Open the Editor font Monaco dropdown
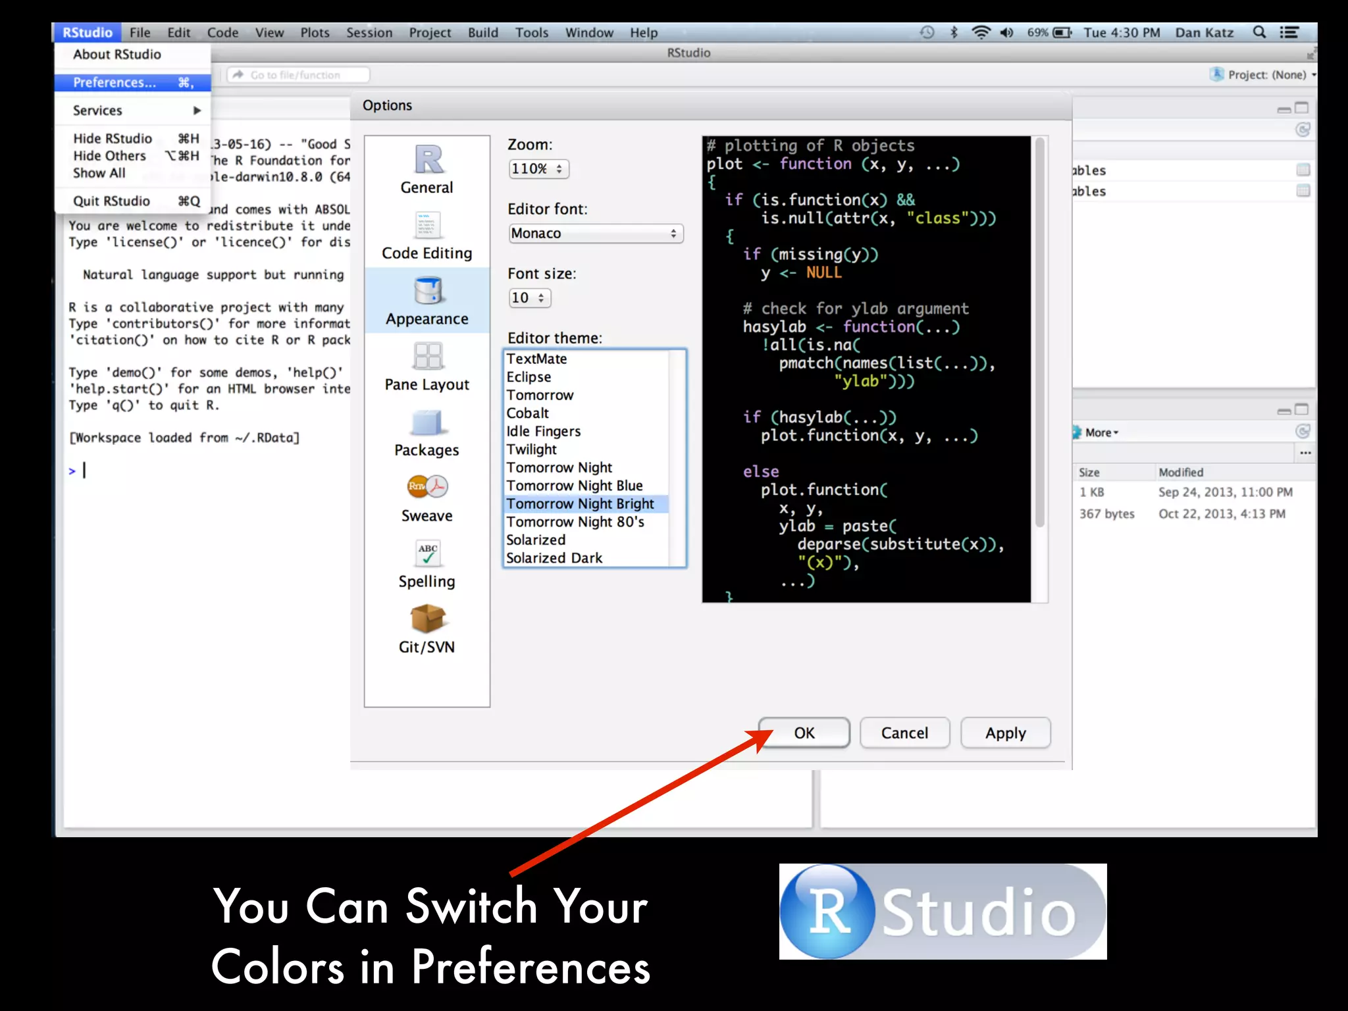1348x1011 pixels. [x=595, y=234]
